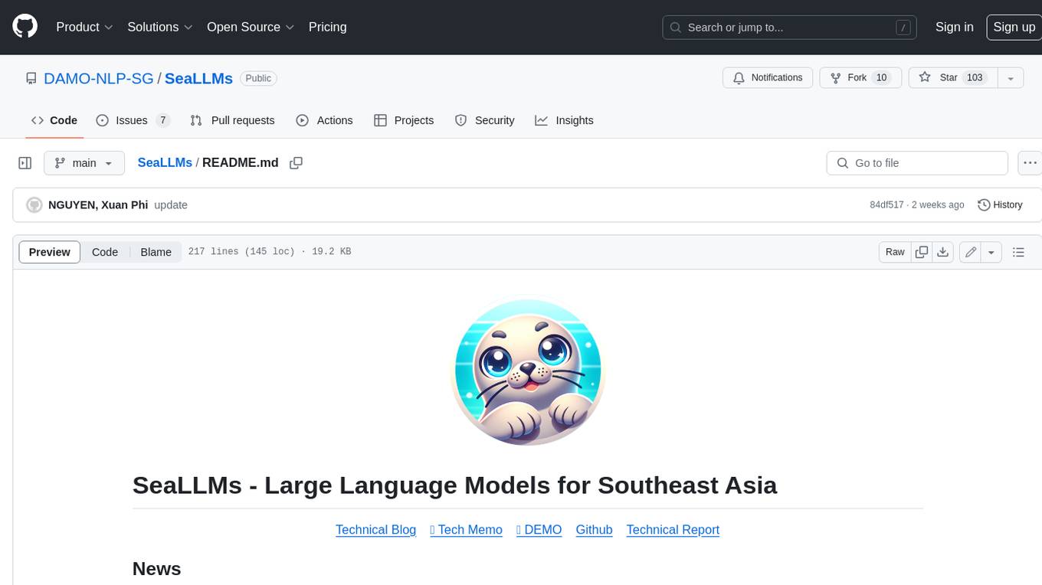
Task: Click the SeaLLMs breadcrumb link
Action: click(165, 163)
